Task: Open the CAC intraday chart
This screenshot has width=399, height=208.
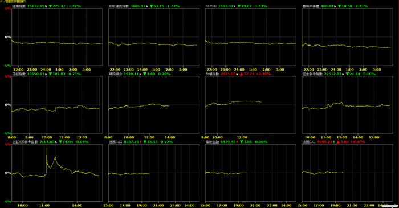Action: click(x=347, y=173)
